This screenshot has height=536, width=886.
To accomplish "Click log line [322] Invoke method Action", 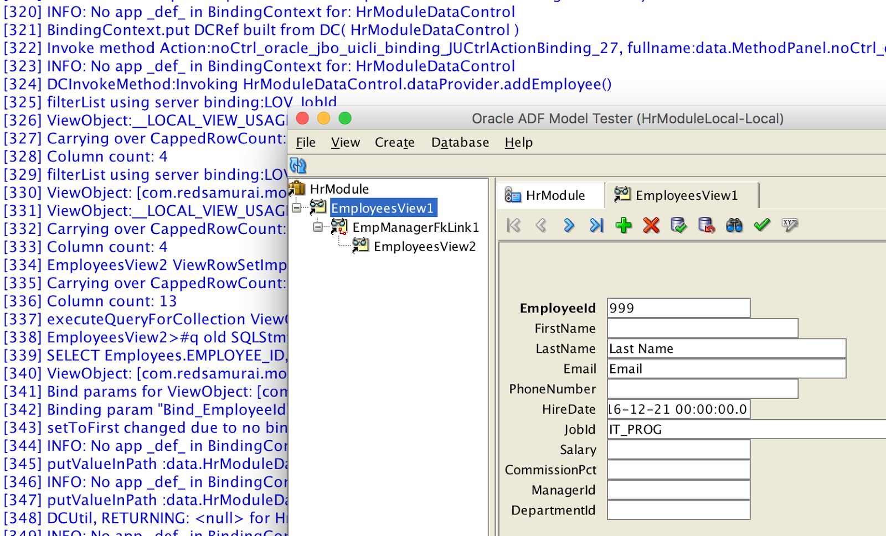I will point(445,48).
